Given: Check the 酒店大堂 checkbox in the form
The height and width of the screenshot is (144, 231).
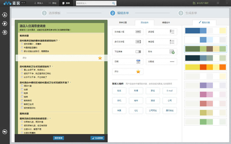Looking at the screenshot, I should pyautogui.click(x=22, y=86).
